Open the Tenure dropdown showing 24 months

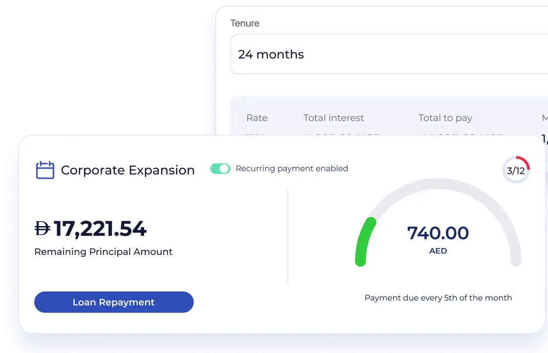click(389, 54)
